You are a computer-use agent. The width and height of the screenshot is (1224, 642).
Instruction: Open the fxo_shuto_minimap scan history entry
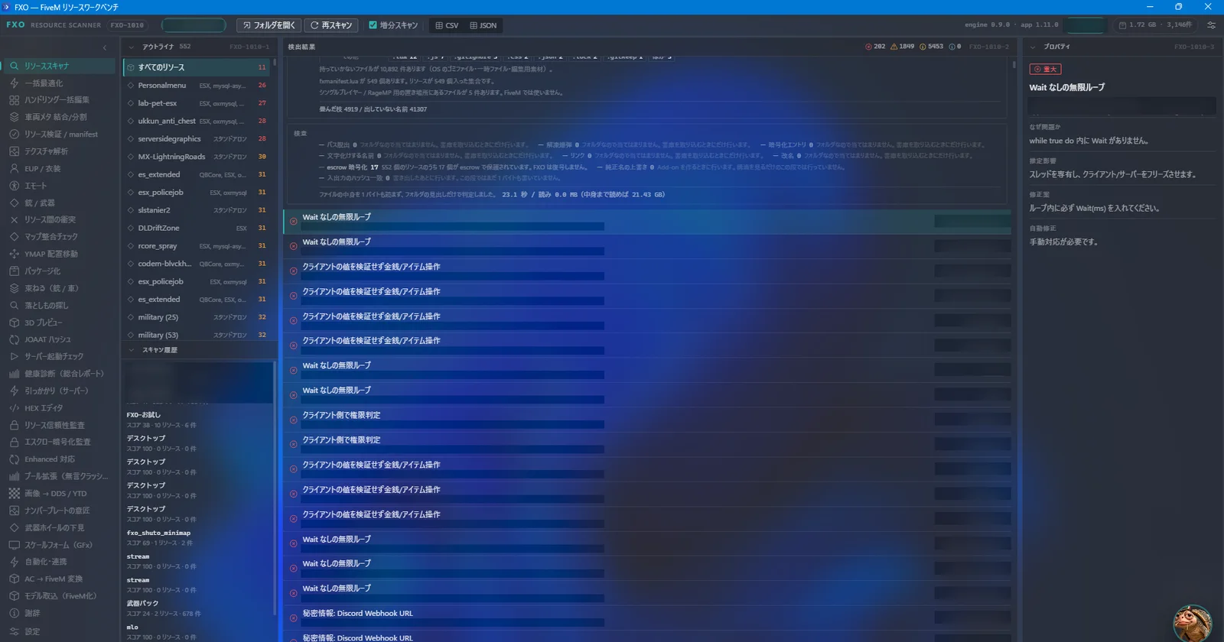197,538
